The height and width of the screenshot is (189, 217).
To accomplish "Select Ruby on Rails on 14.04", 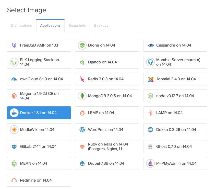I will [107, 147].
